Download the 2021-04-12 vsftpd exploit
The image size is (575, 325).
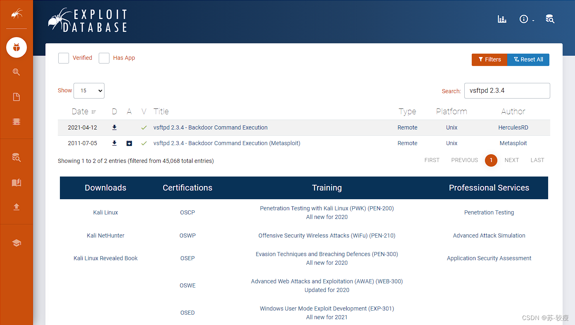tap(114, 127)
